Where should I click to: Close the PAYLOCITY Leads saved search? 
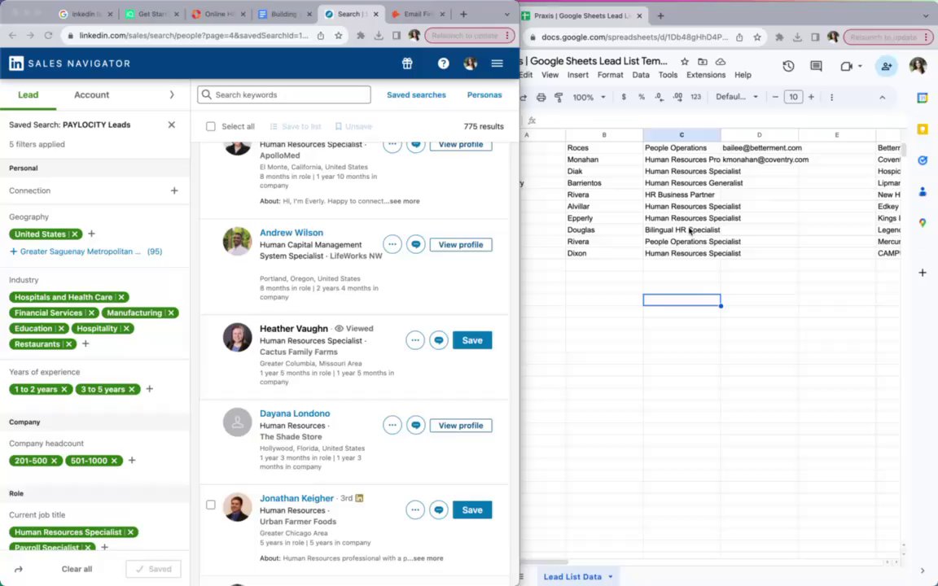coord(172,125)
